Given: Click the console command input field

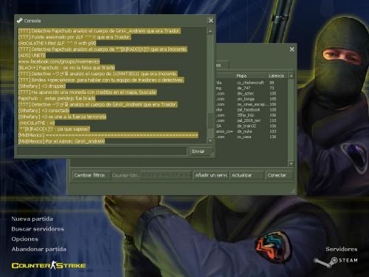Looking at the screenshot, I should point(102,151).
